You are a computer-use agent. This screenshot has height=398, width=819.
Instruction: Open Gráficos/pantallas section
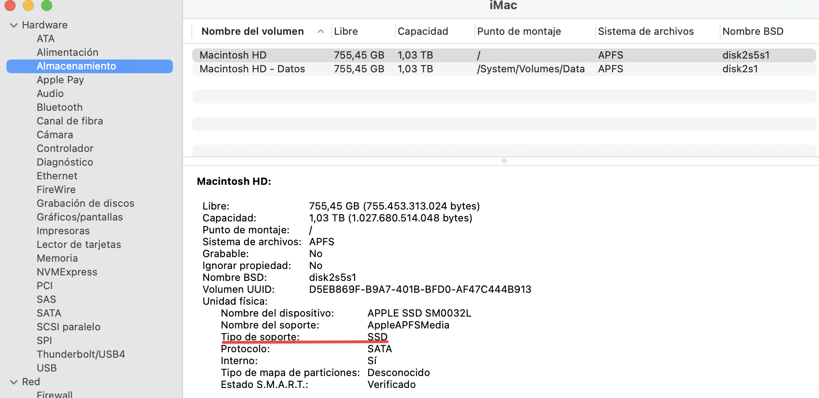(80, 217)
